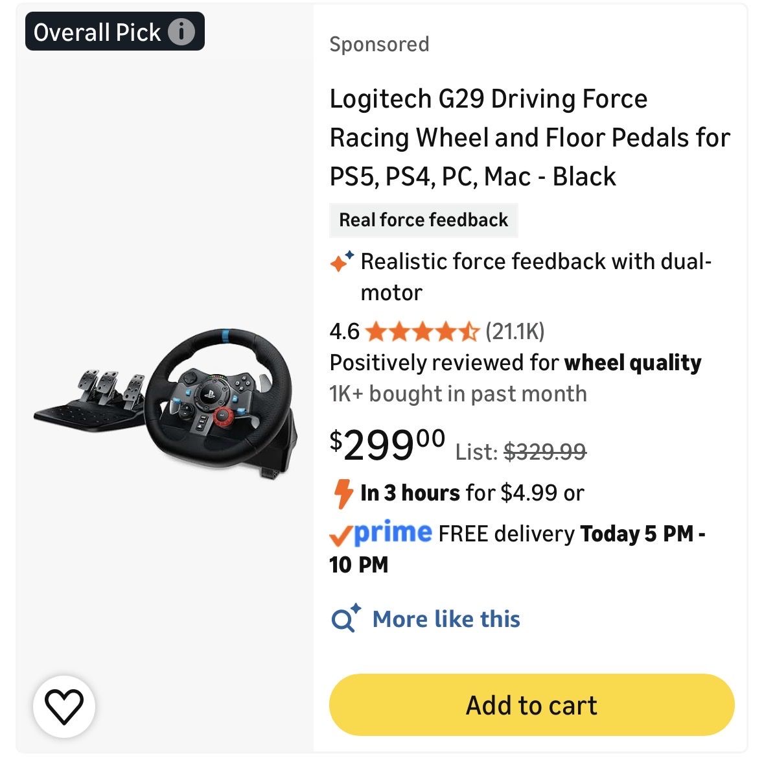Click the orange star rating icons
764x769 pixels.
[422, 332]
